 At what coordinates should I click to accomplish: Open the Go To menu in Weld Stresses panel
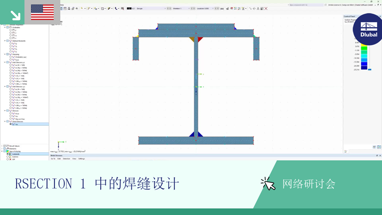(53, 159)
